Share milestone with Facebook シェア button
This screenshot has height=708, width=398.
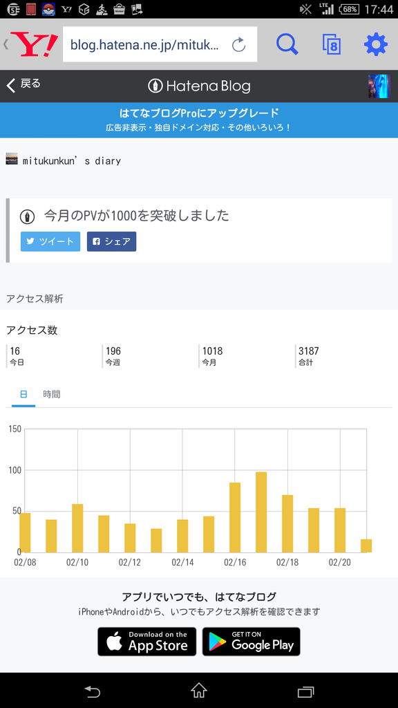[111, 241]
